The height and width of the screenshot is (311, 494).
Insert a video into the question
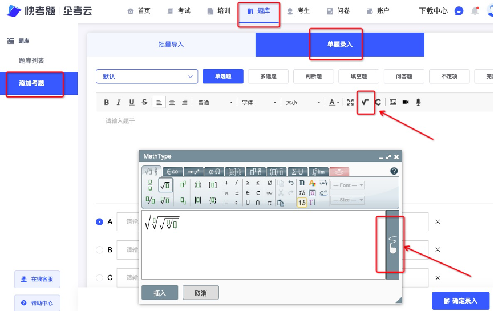click(x=406, y=102)
